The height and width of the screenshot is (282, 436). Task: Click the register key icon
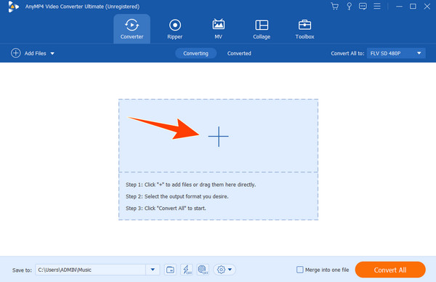(350, 6)
